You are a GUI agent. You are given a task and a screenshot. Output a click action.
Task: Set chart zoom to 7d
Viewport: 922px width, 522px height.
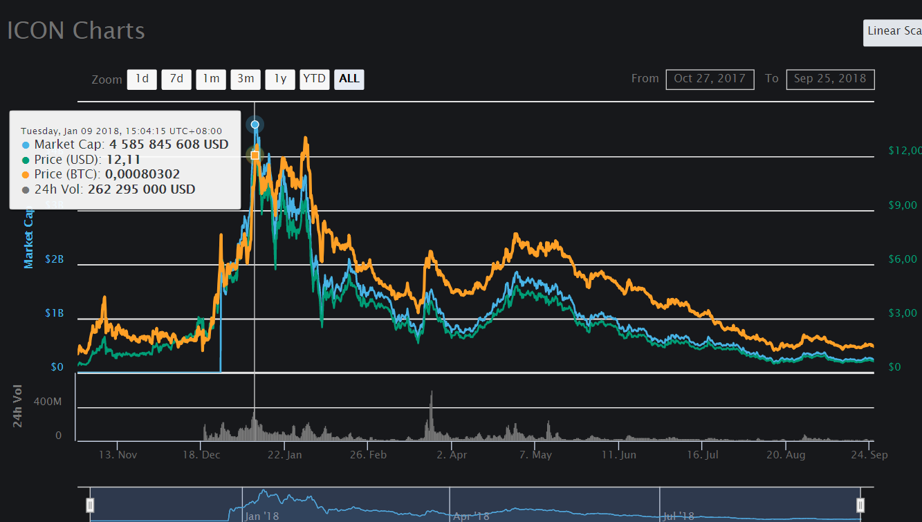point(176,80)
